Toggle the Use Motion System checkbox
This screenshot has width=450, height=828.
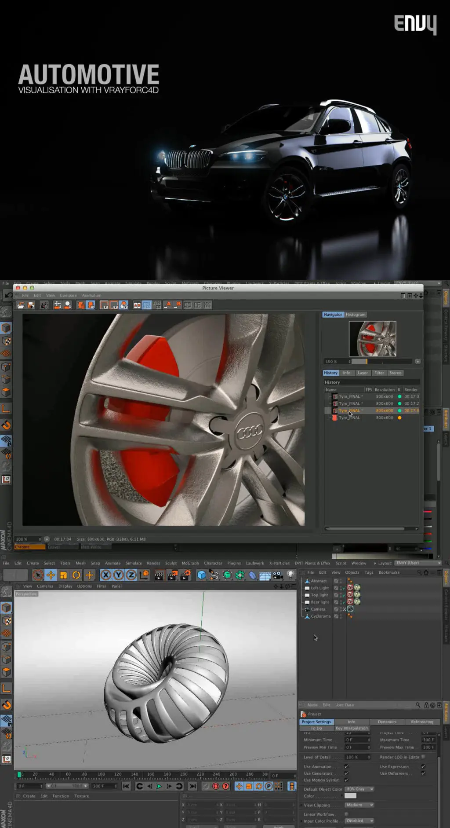(346, 780)
